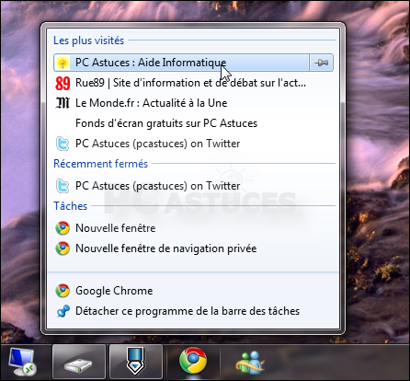Open PC Astuces : Aide Informatique entry

click(x=181, y=63)
